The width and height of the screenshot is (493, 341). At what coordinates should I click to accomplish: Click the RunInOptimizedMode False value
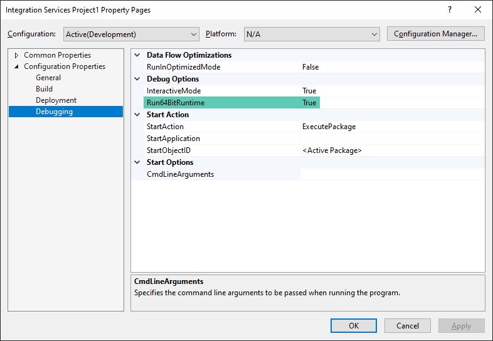310,67
